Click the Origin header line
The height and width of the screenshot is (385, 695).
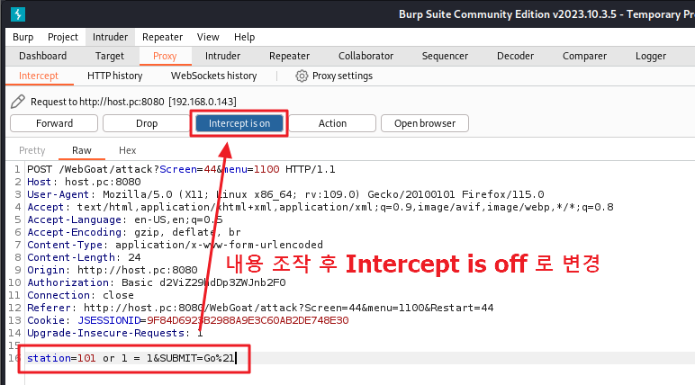[113, 270]
